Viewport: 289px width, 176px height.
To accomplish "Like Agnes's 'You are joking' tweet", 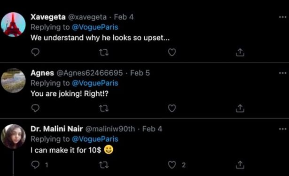I will tap(172, 108).
